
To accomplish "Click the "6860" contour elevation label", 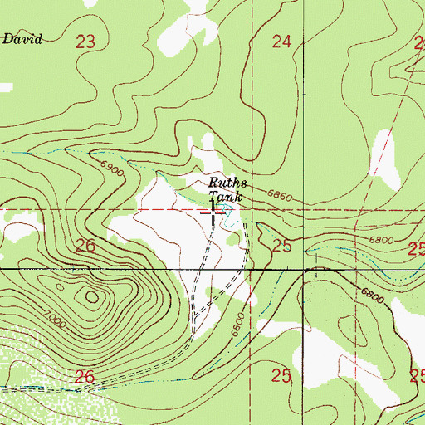I will point(280,196).
